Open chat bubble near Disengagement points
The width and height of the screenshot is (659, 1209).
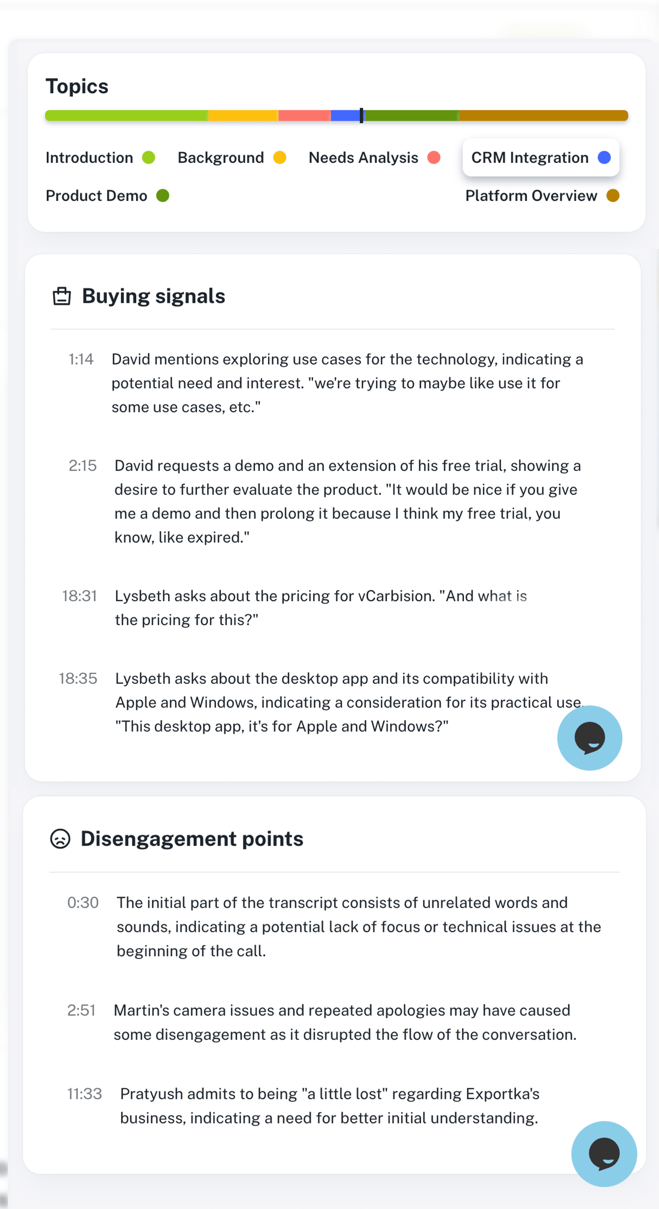click(x=604, y=1154)
